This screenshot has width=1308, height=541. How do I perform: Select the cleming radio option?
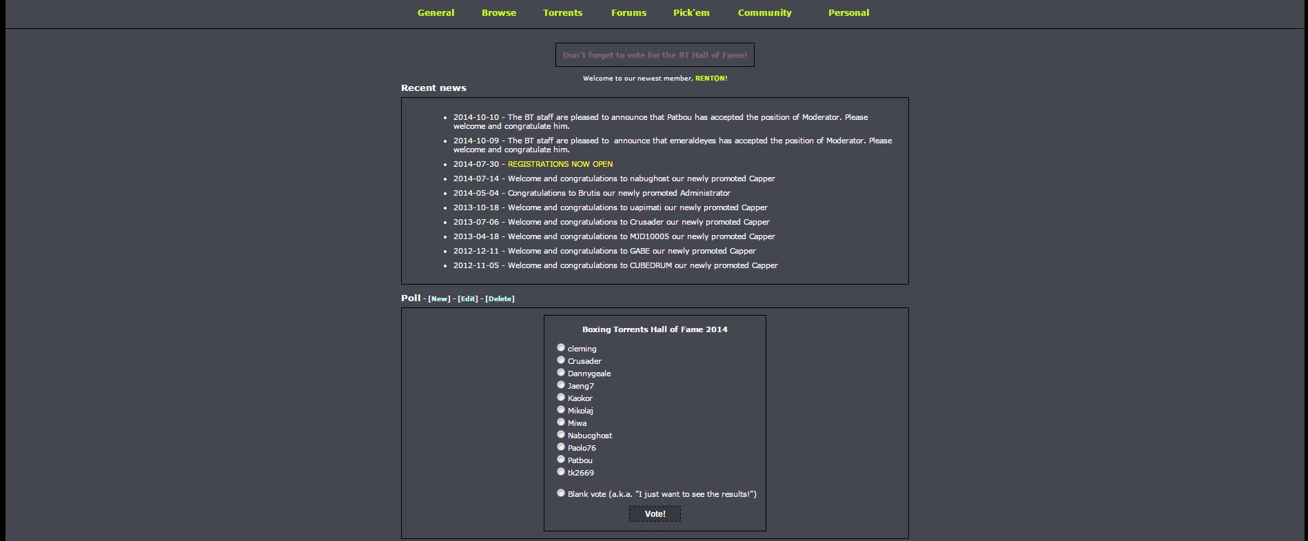pos(561,348)
